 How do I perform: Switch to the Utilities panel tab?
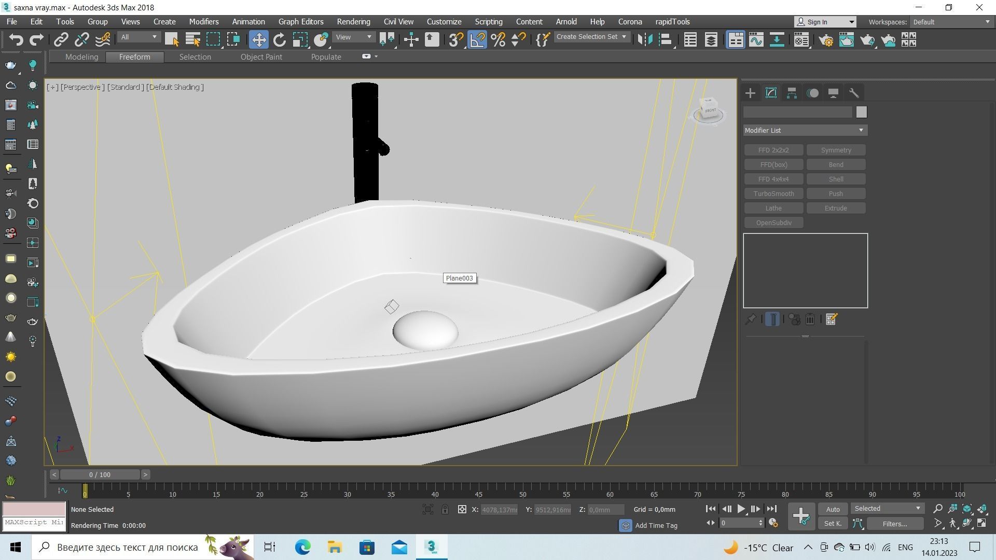(854, 93)
